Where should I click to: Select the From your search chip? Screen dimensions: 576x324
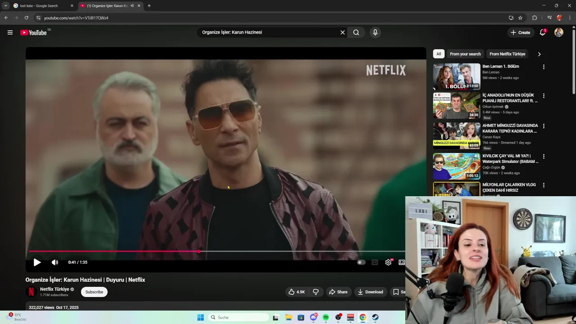[465, 54]
